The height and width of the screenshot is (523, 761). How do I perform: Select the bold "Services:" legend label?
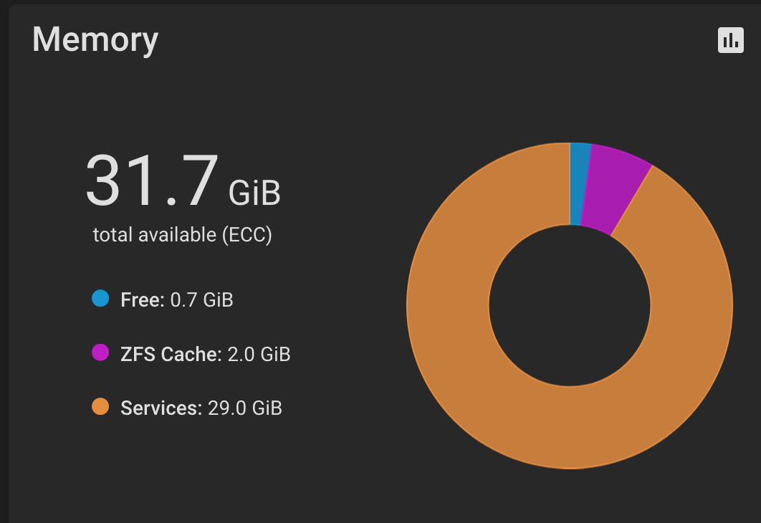coord(161,408)
